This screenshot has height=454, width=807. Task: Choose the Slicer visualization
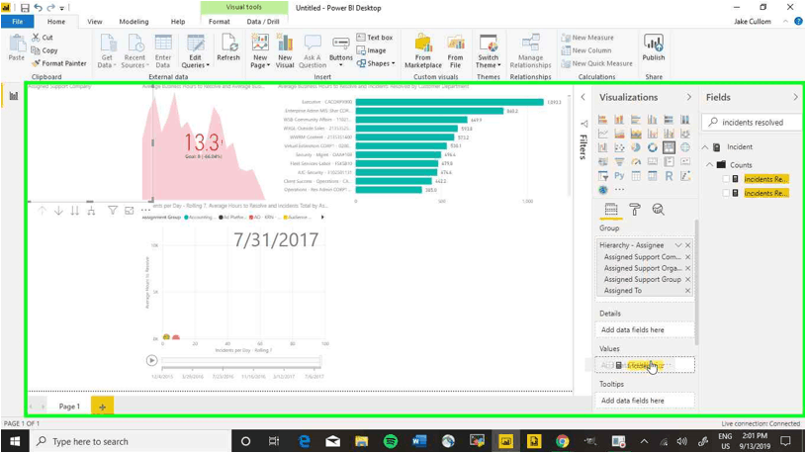pyautogui.click(x=603, y=176)
